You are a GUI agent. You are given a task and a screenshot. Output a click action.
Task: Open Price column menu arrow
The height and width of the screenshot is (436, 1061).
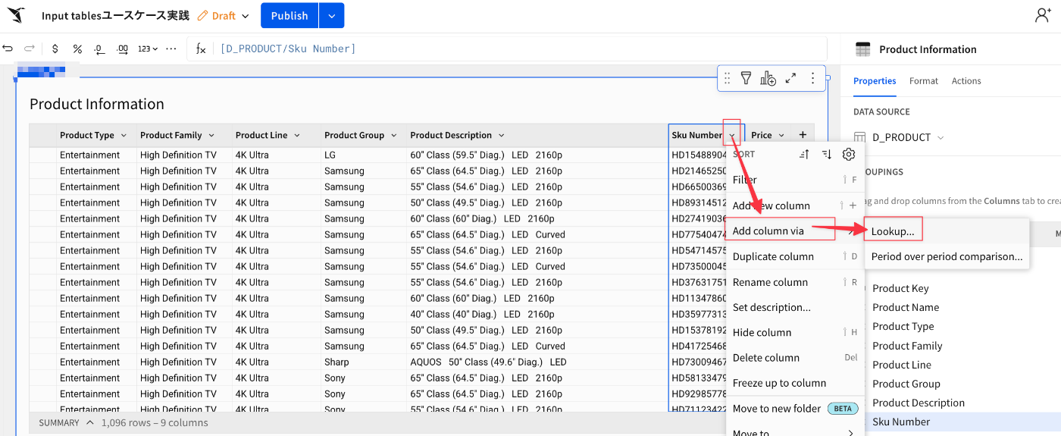click(x=781, y=136)
